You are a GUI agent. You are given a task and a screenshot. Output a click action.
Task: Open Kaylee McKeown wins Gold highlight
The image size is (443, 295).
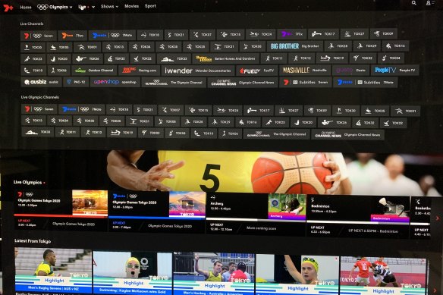pos(133,273)
